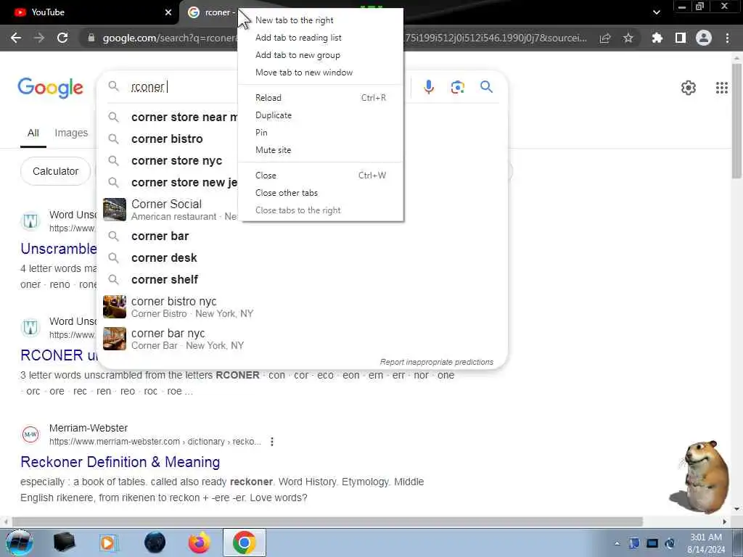Open the 'Unscramble' first result link

tap(59, 249)
